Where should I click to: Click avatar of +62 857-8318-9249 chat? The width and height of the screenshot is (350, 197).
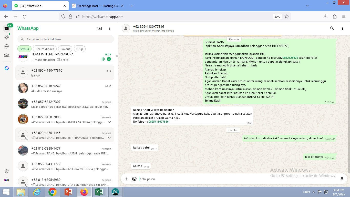coord(23,88)
